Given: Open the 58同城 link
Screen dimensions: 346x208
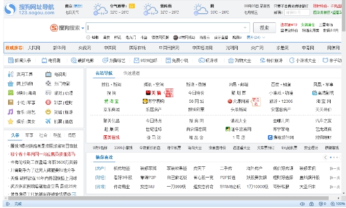Looking at the screenshot, I should (196, 101).
